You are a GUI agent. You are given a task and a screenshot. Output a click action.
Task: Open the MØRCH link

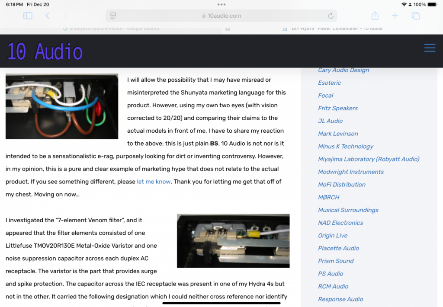coord(329,197)
